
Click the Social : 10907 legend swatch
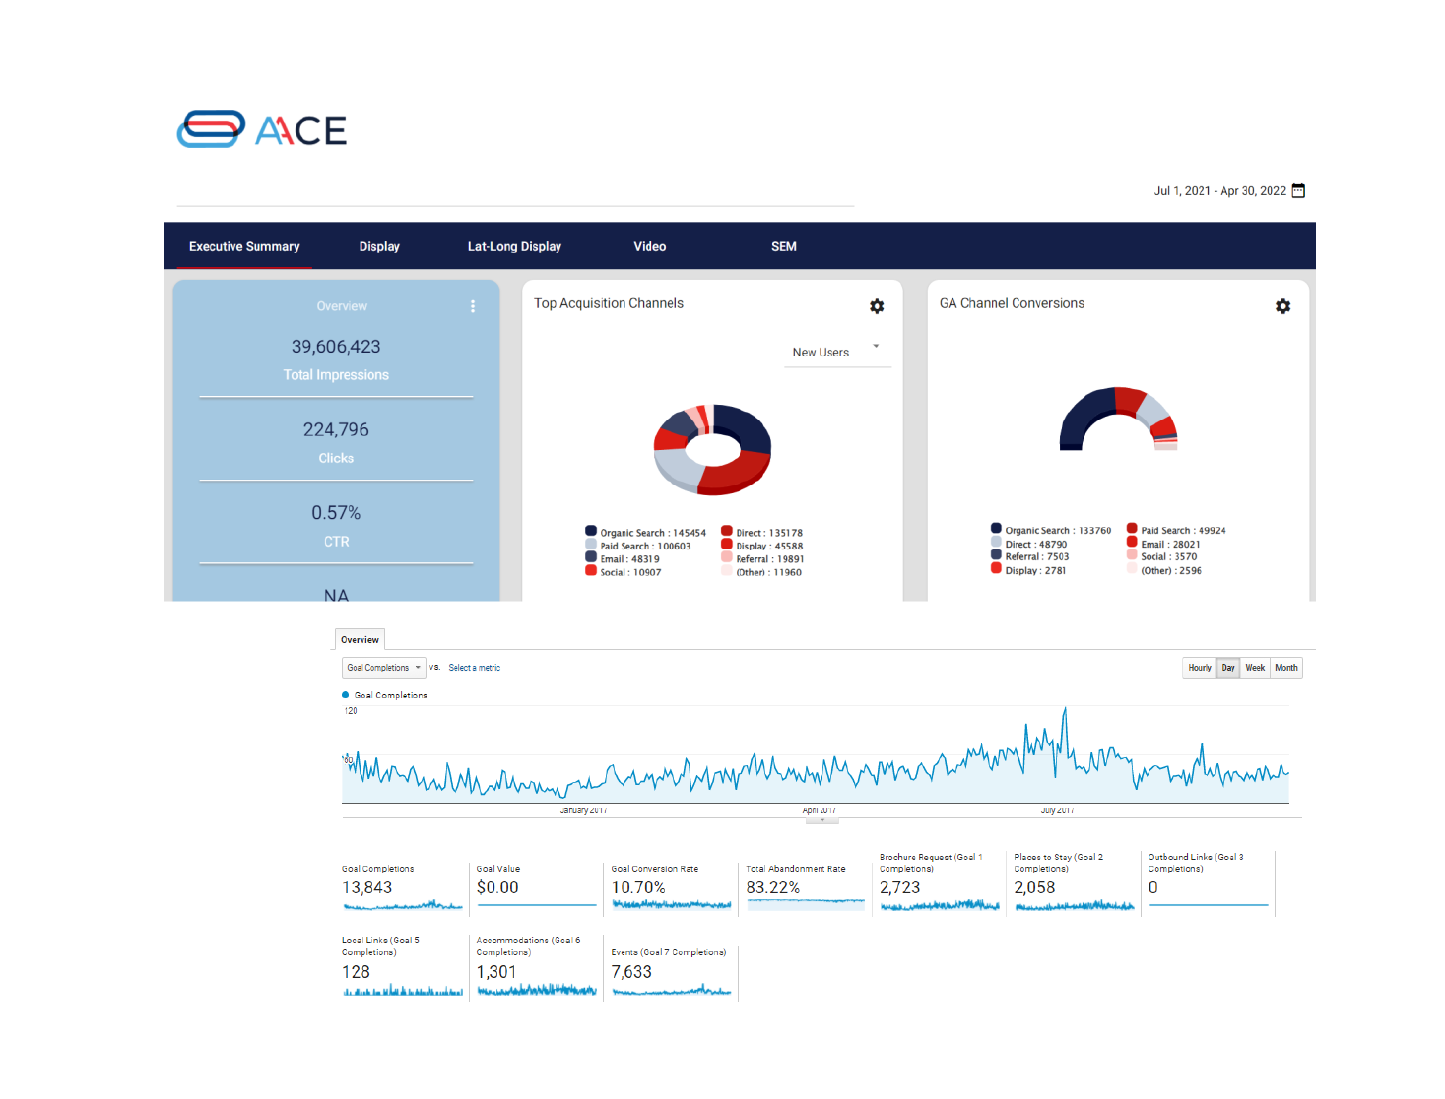click(591, 570)
